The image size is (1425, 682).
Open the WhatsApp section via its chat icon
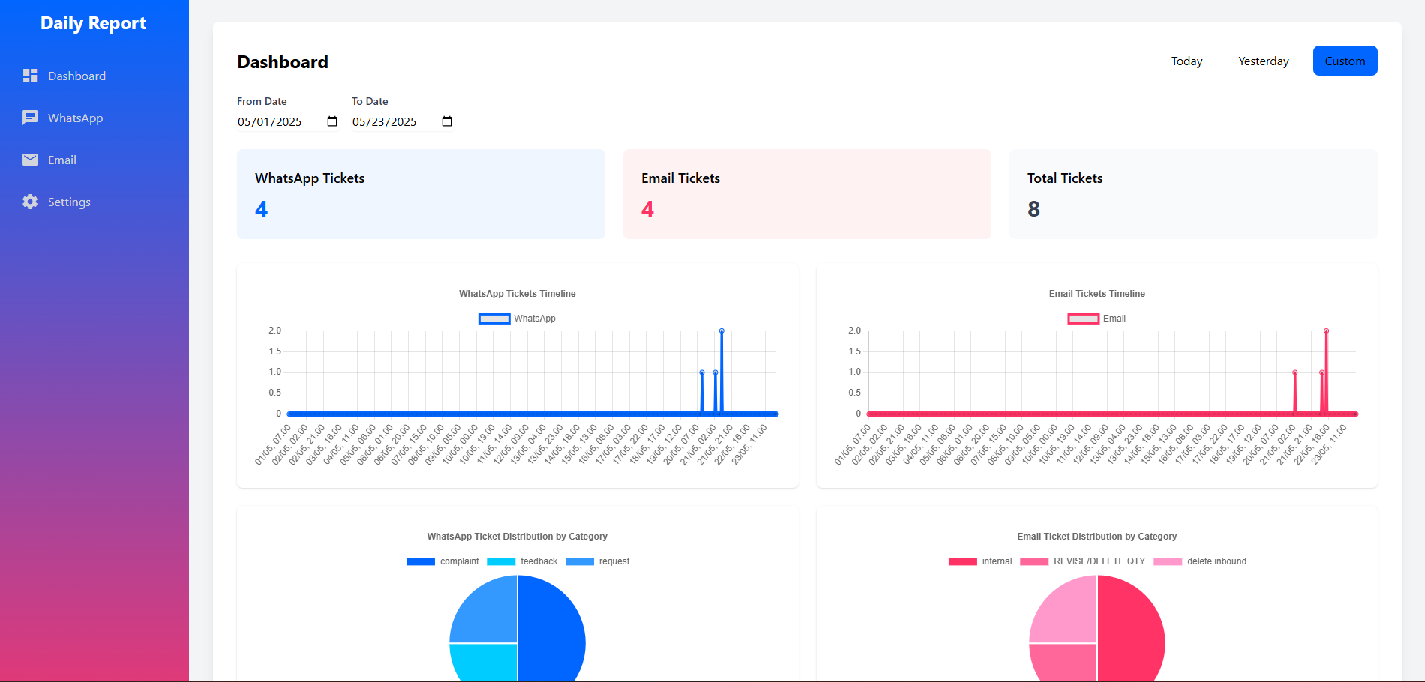point(30,118)
